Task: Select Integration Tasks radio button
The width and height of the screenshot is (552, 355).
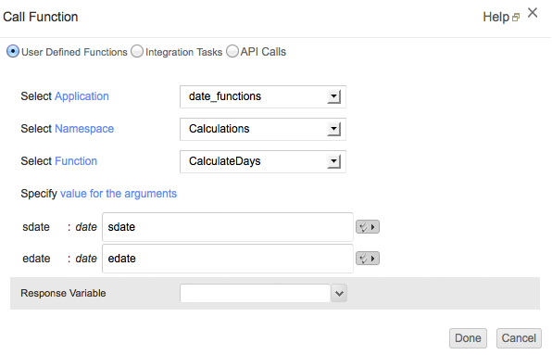Action: click(137, 51)
